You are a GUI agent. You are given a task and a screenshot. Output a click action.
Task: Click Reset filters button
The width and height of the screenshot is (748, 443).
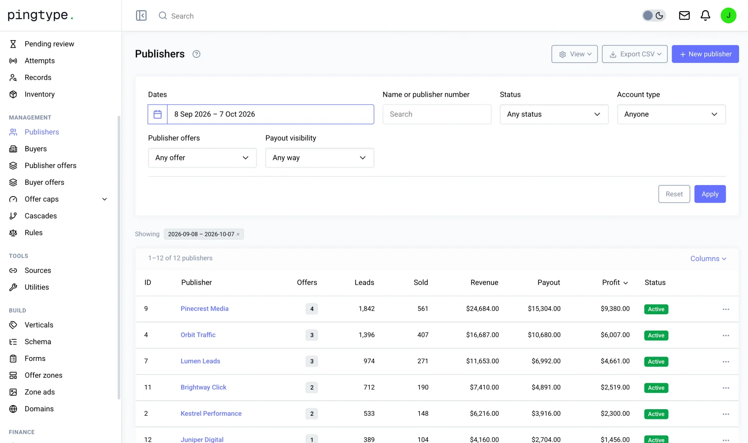[x=674, y=194]
